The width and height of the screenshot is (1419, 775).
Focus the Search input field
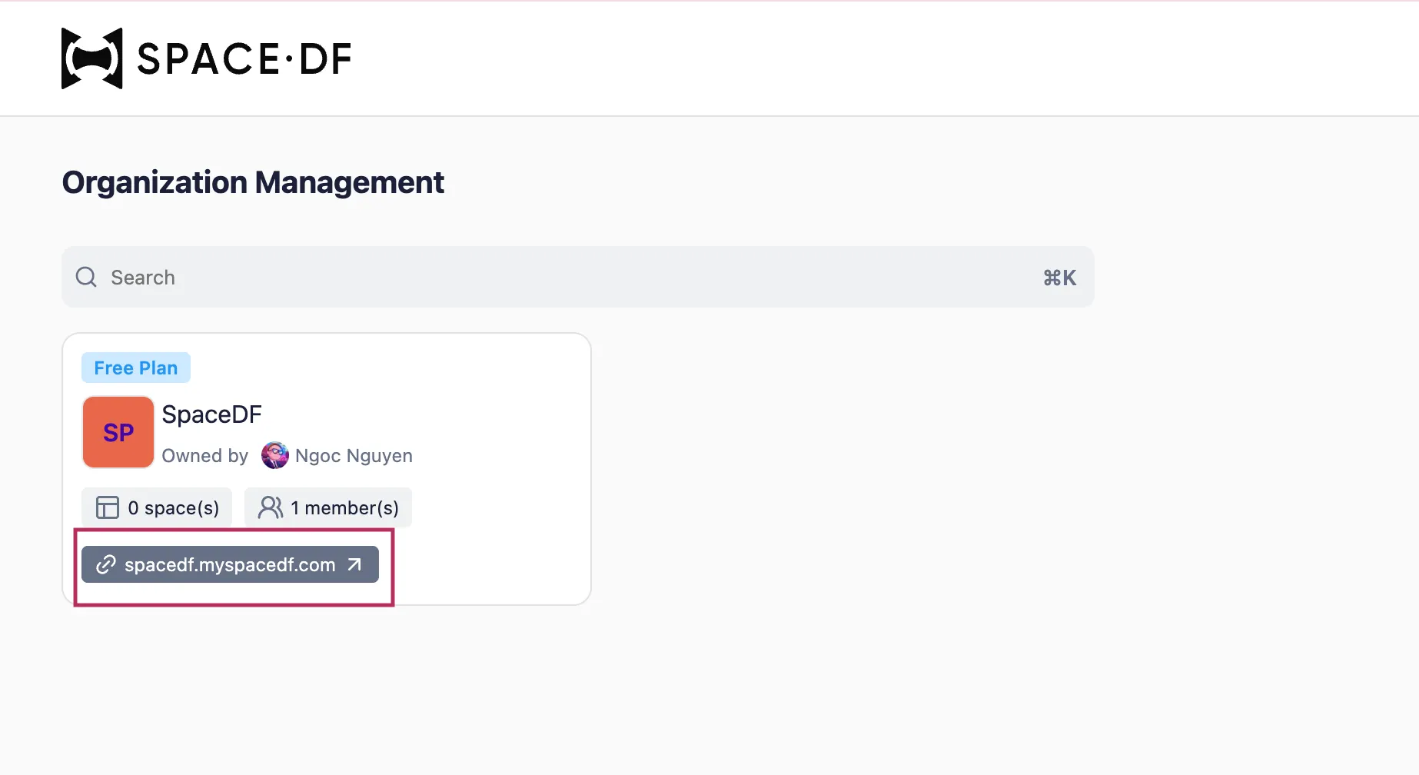coord(538,277)
